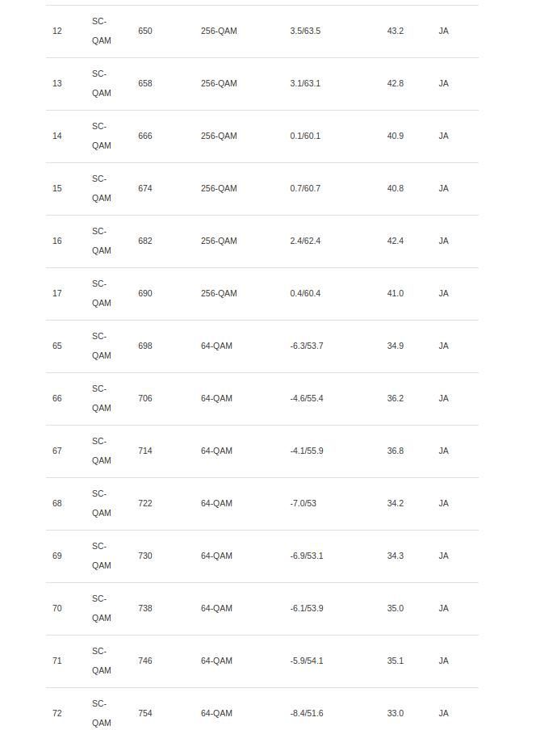557x730 pixels.
Task: Click frequency 698 in channel 65 row
Action: point(144,346)
